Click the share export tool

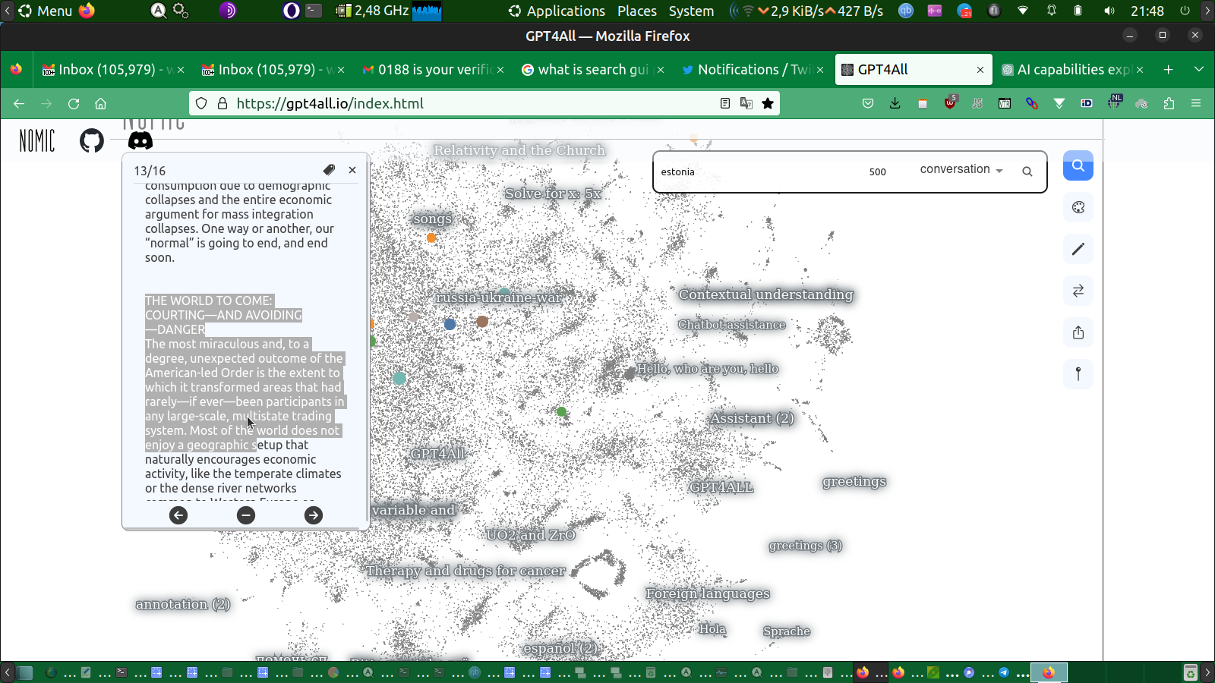[1078, 332]
